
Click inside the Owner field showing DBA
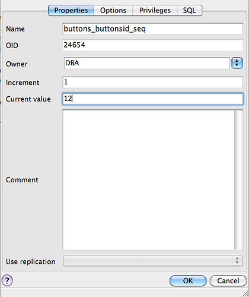coord(146,63)
